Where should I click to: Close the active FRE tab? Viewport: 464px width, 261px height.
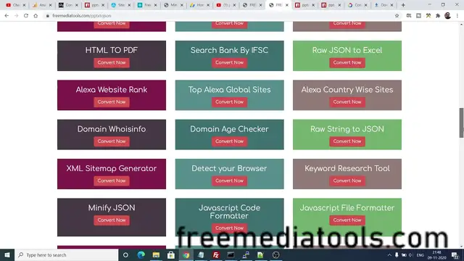point(287,5)
